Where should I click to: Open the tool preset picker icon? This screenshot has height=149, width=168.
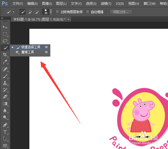coord(8,12)
